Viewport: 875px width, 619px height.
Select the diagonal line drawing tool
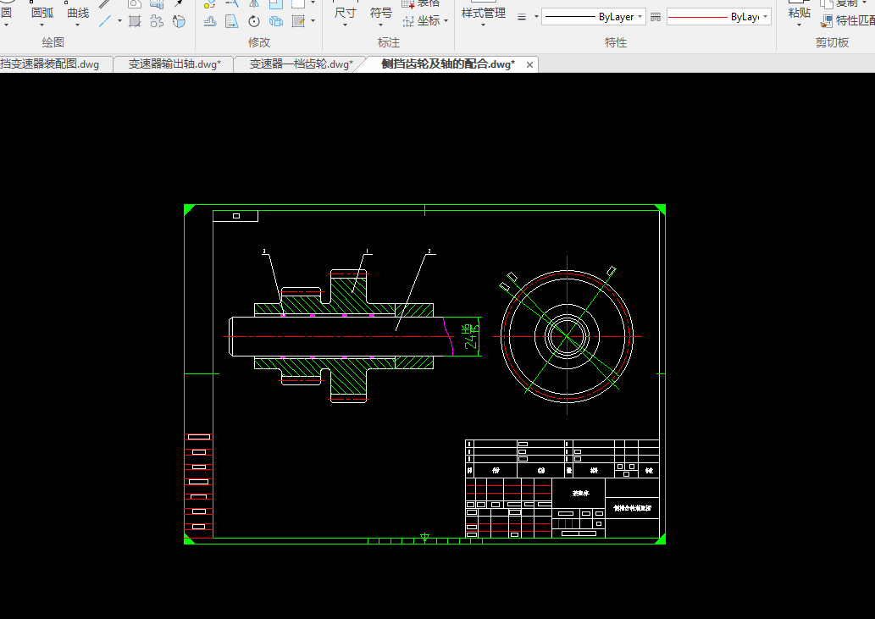tap(104, 20)
